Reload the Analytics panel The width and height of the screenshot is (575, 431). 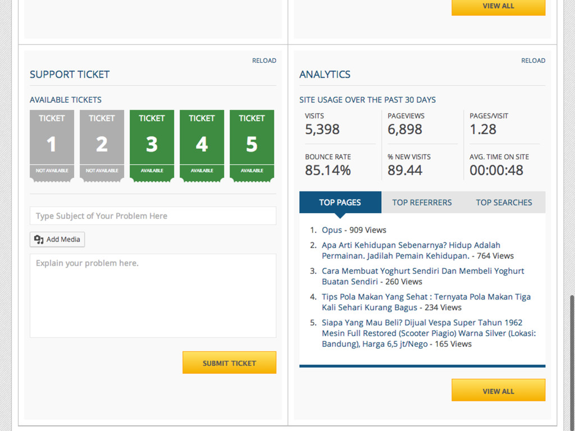click(x=533, y=61)
